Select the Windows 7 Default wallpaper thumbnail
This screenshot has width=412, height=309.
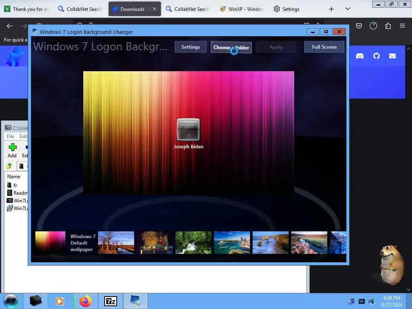point(50,243)
